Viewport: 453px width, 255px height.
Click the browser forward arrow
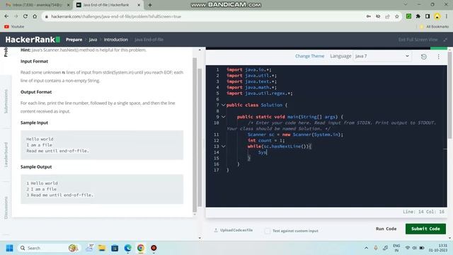coord(16,16)
